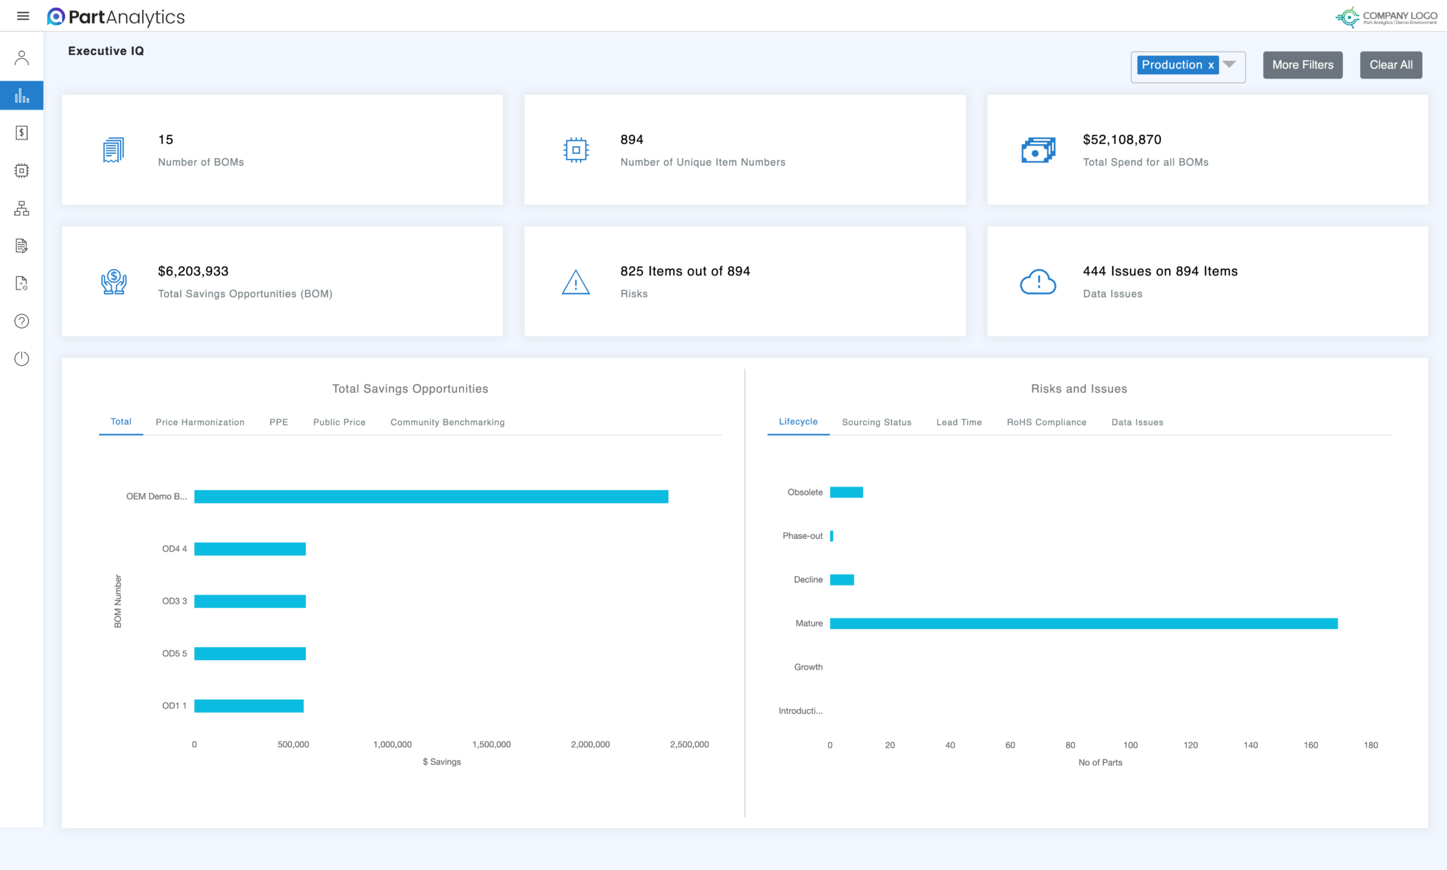The image size is (1447, 870).
Task: Click 444 Issues on 894 Items text
Action: coord(1160,271)
